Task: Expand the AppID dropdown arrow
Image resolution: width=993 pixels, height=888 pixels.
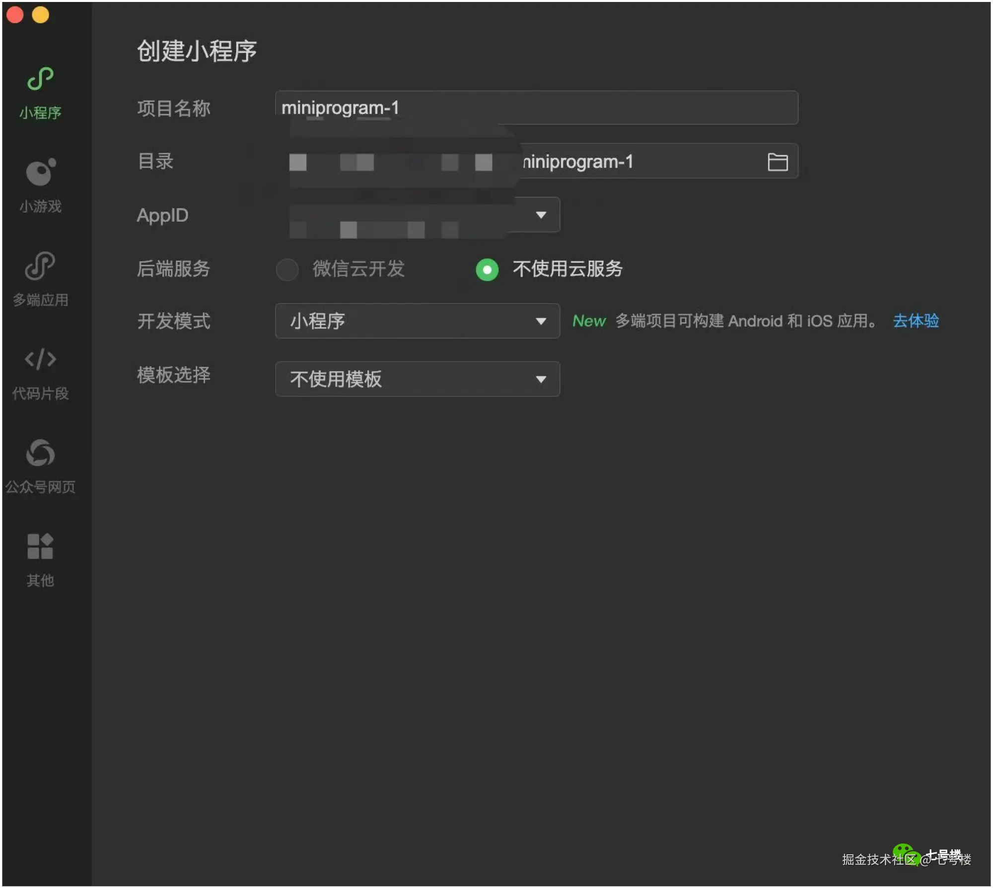Action: tap(541, 215)
